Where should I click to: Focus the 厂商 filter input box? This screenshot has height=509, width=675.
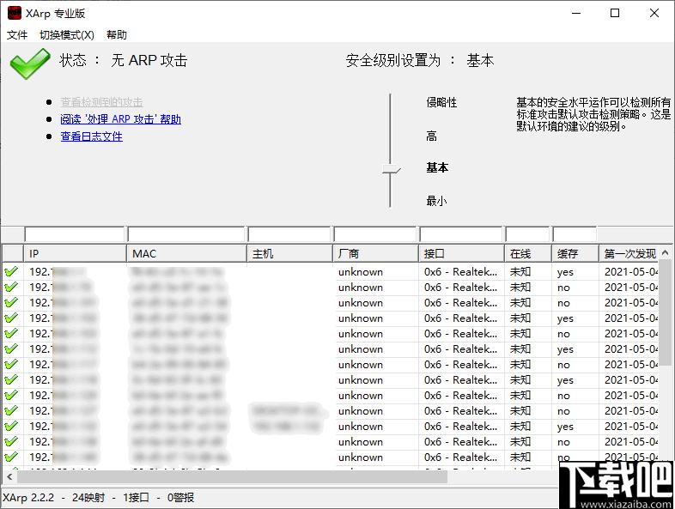coord(375,234)
